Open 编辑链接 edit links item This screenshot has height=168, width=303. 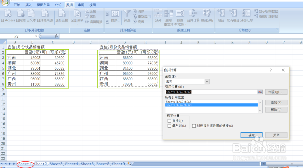coord(94,22)
